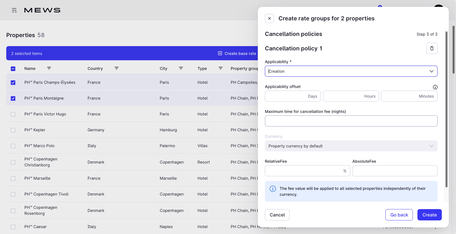
Task: Focus the Minutes offset field
Action: pos(409,96)
